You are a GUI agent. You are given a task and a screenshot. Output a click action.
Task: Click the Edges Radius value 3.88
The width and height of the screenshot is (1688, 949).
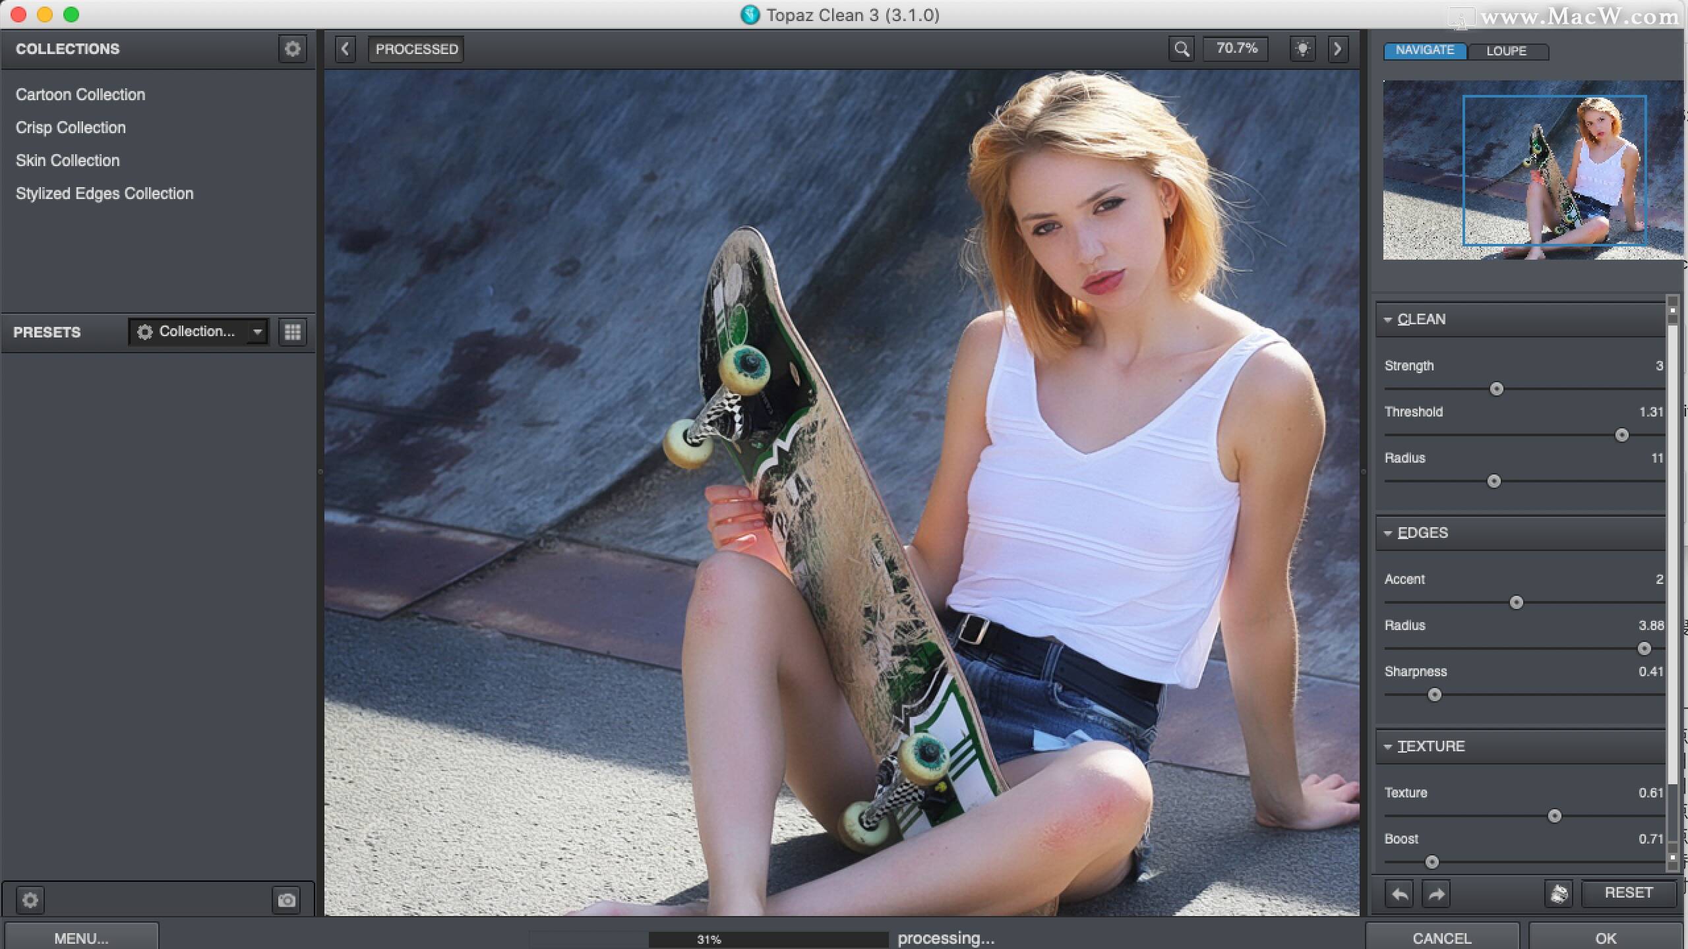[1651, 625]
